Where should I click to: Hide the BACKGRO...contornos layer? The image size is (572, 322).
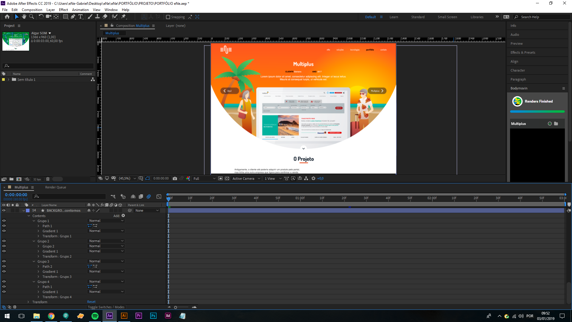[4, 210]
